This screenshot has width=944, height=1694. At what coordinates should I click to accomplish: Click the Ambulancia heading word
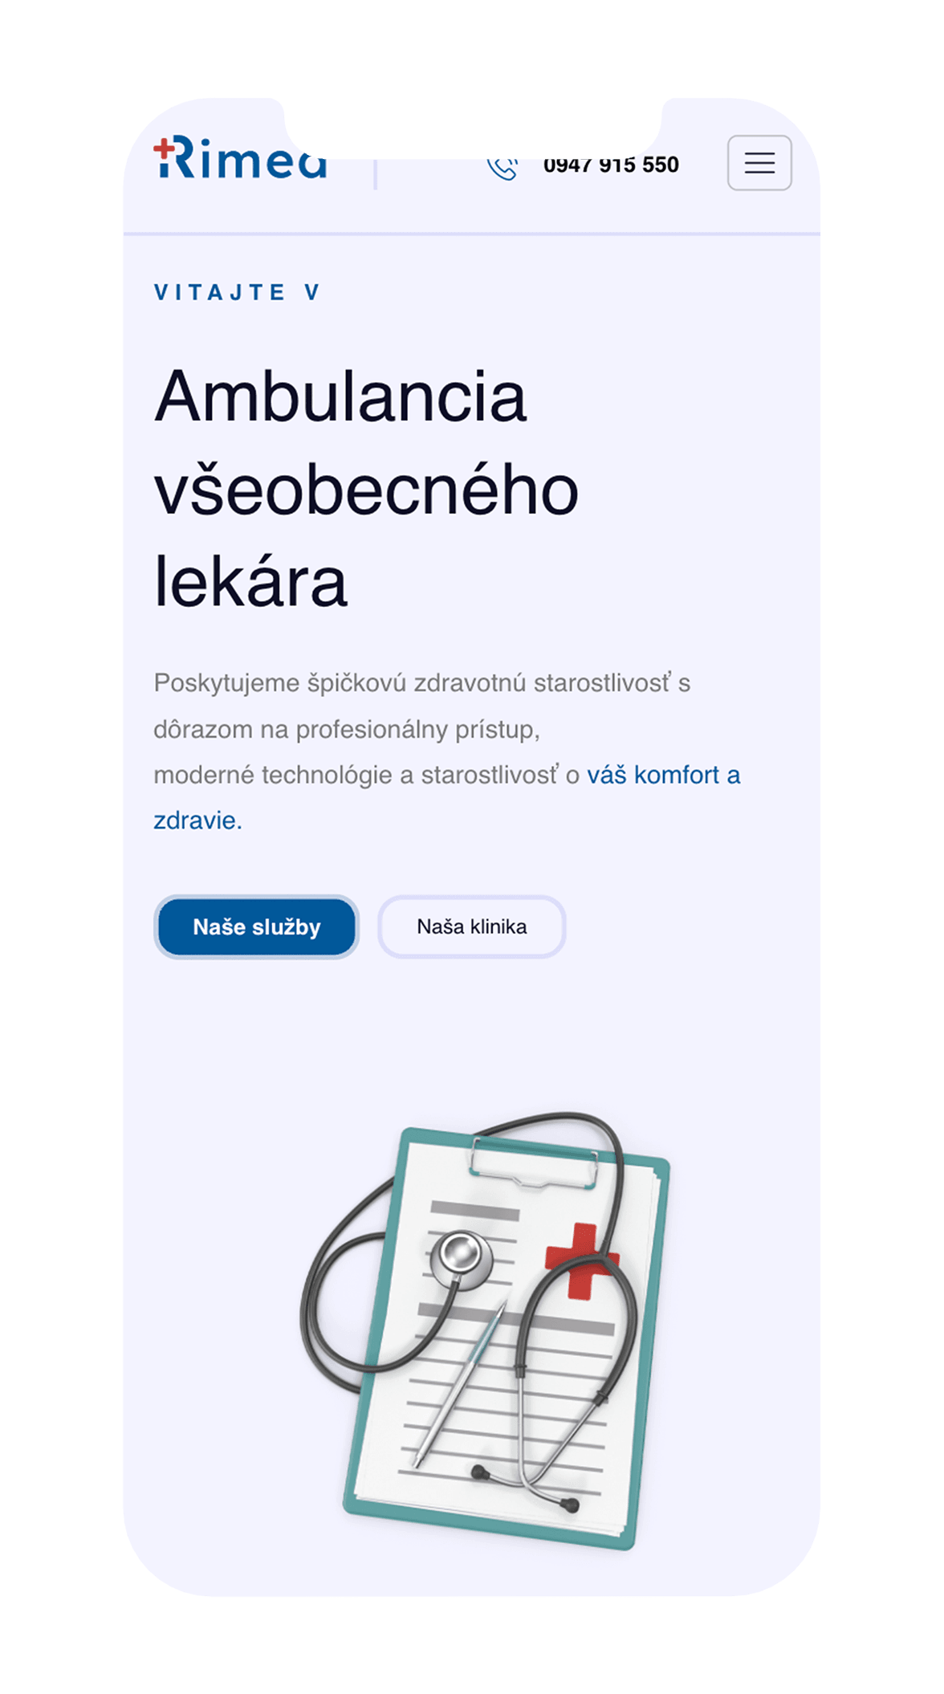[340, 397]
